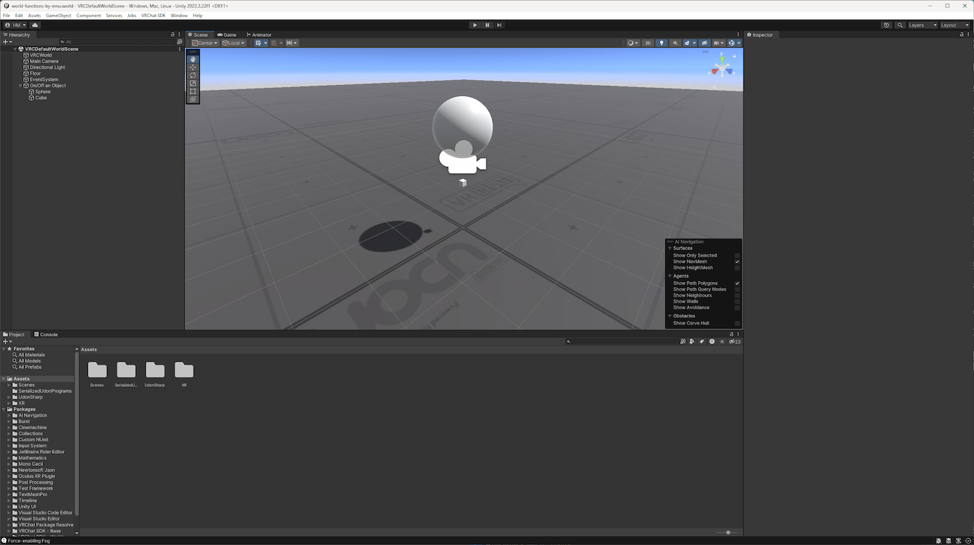This screenshot has height=545, width=974.
Task: Switch to the Game tab
Action: [x=227, y=35]
